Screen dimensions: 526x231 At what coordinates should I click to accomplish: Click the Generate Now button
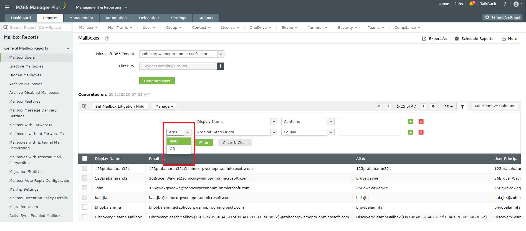click(157, 81)
